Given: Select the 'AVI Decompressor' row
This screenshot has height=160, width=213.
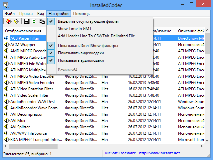Looking at the screenshot, I should coord(104,114).
